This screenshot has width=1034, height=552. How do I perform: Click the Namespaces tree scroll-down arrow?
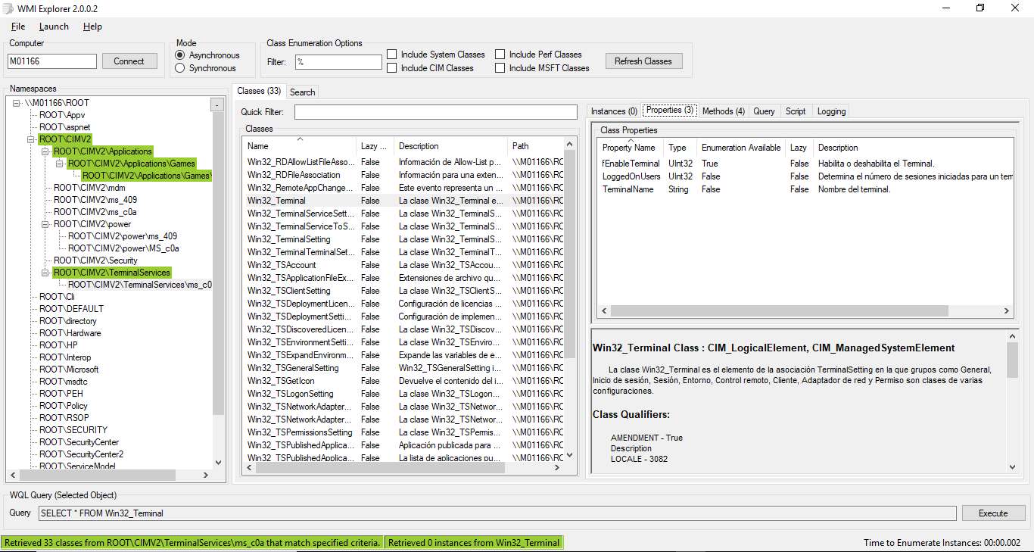point(219,462)
